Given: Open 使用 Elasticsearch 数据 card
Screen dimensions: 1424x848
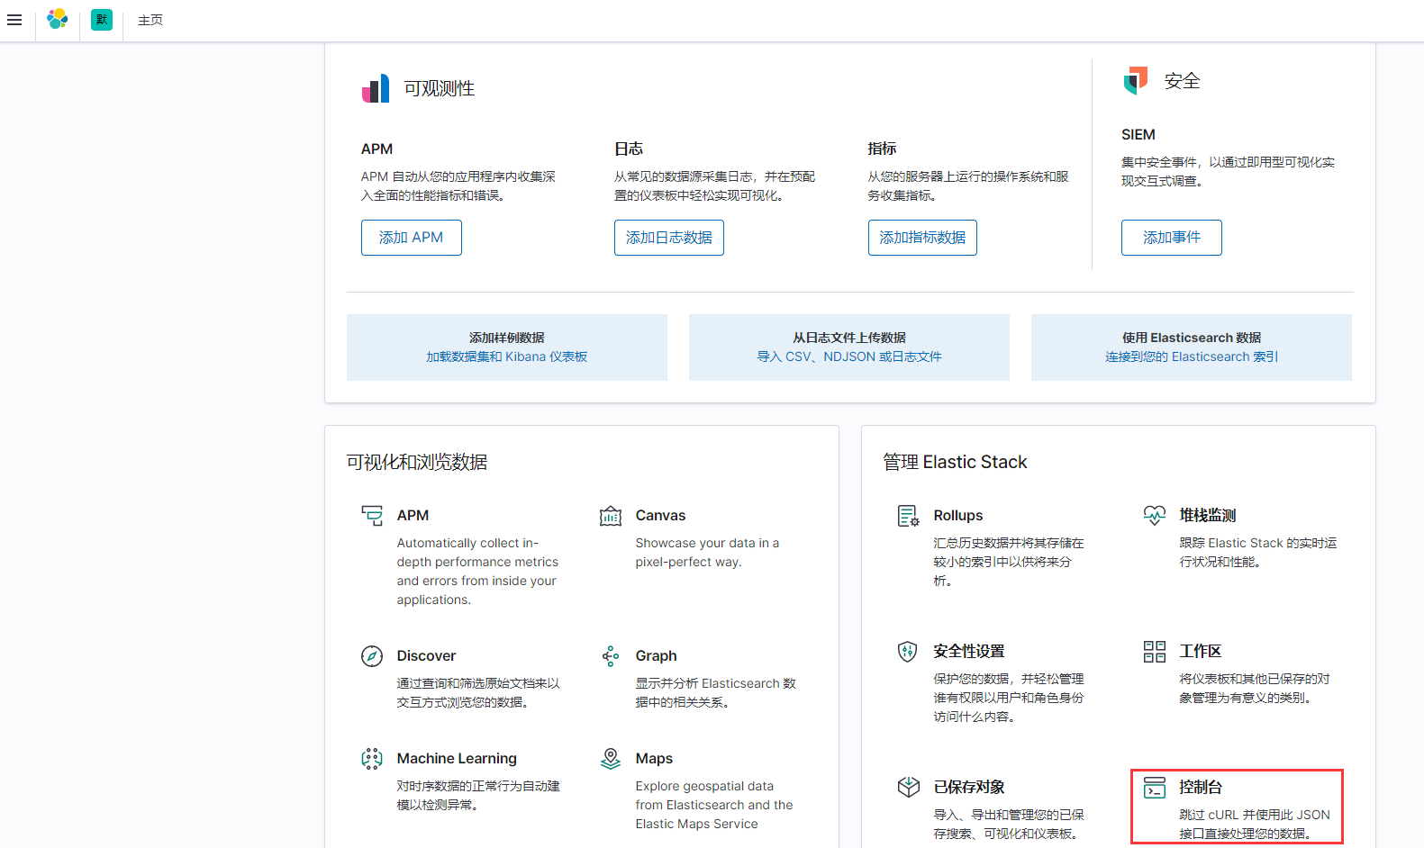Looking at the screenshot, I should (1192, 347).
